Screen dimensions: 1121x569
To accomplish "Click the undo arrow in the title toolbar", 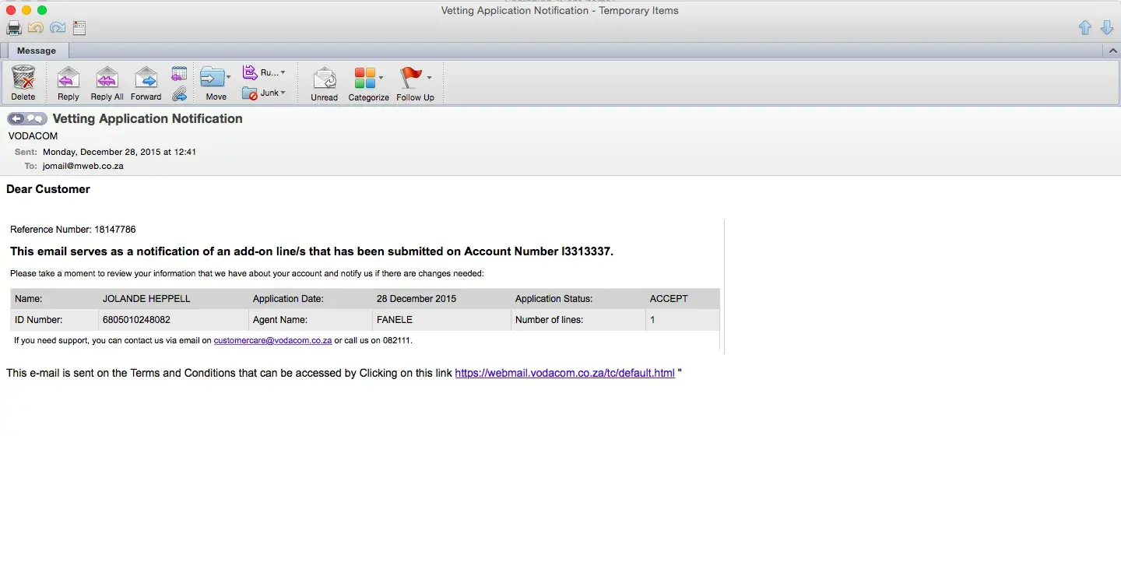I will (x=36, y=28).
